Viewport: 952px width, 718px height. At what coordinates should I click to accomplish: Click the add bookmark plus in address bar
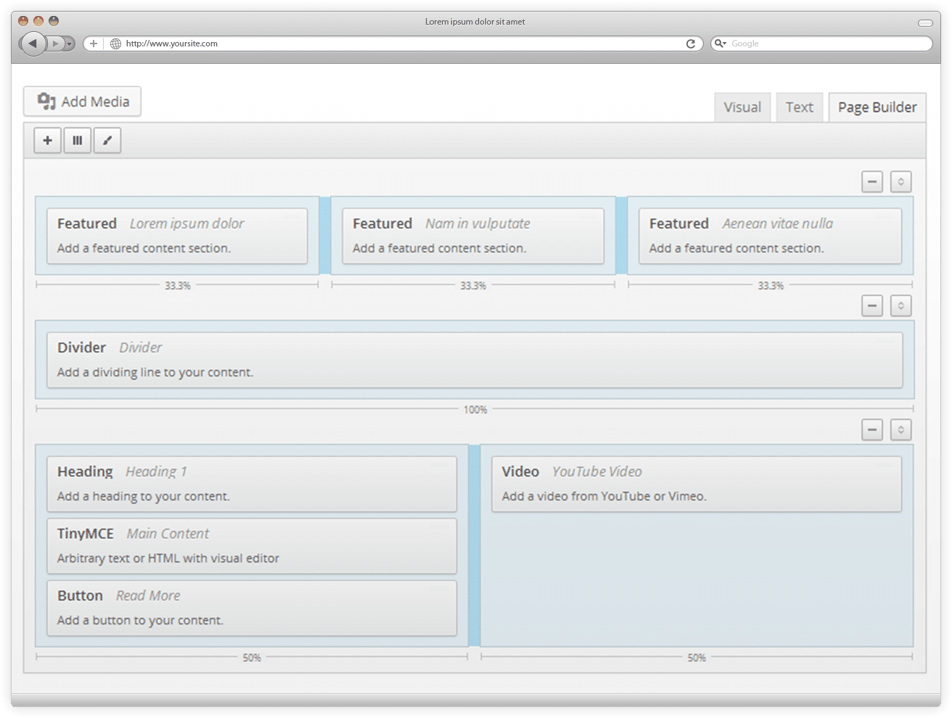tap(93, 44)
